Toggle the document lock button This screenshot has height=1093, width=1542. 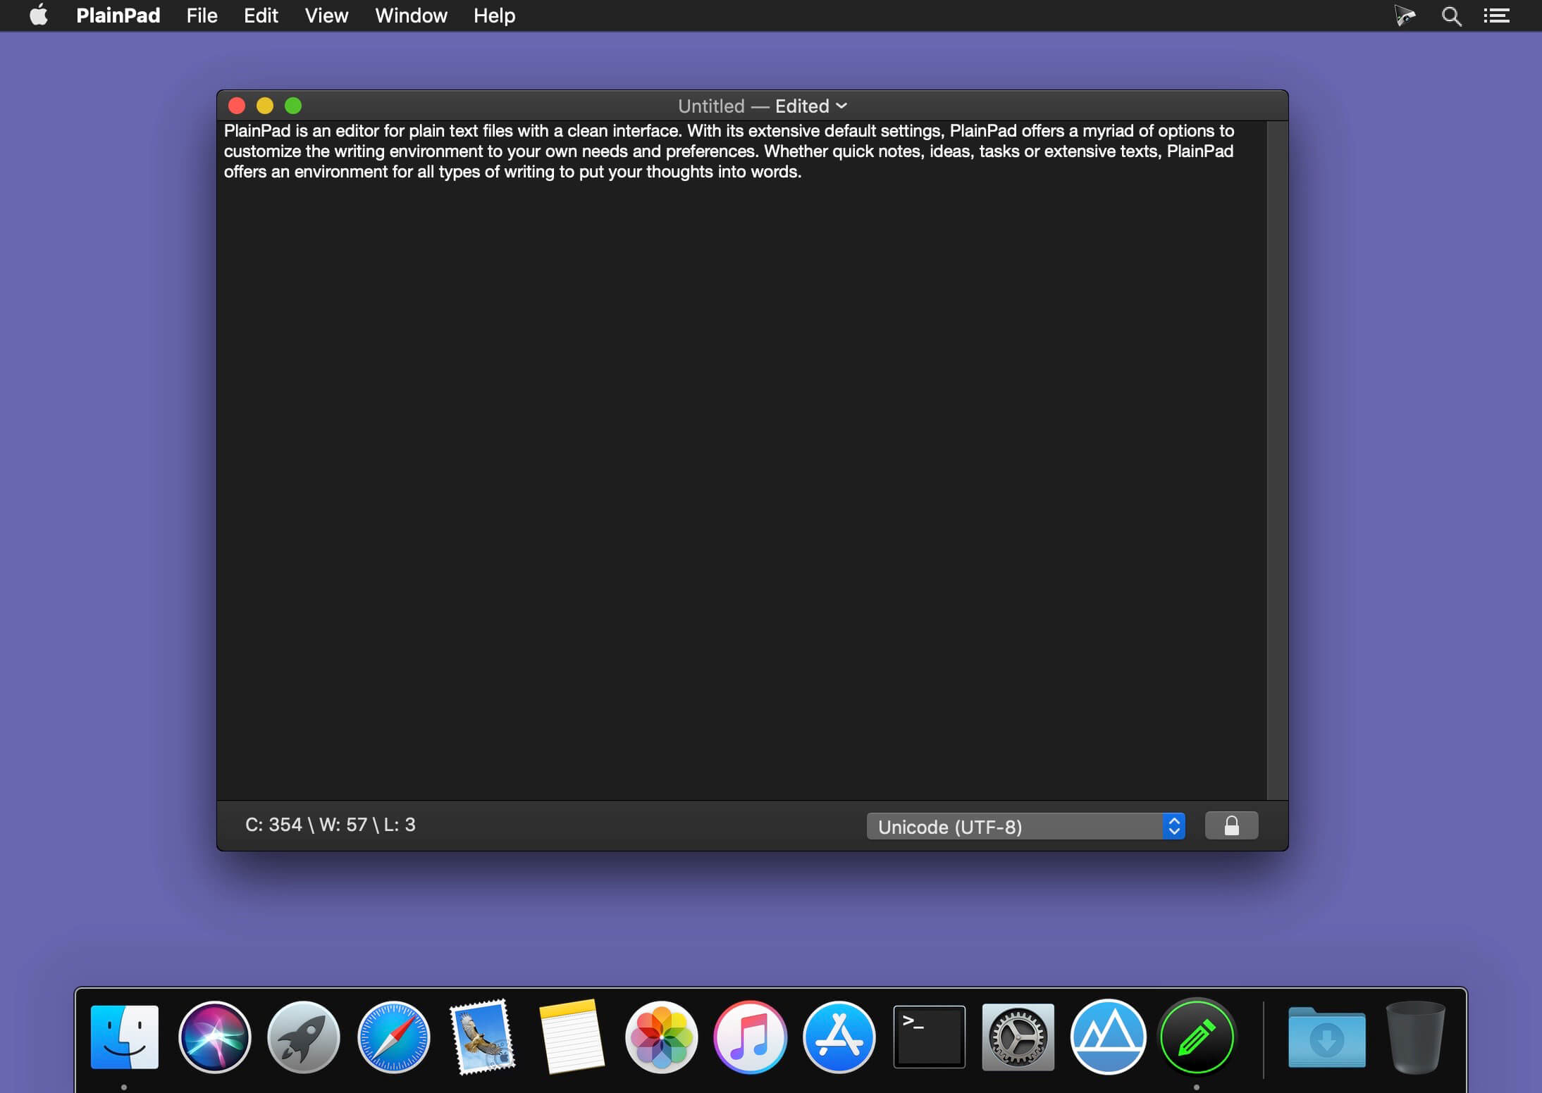(x=1231, y=825)
